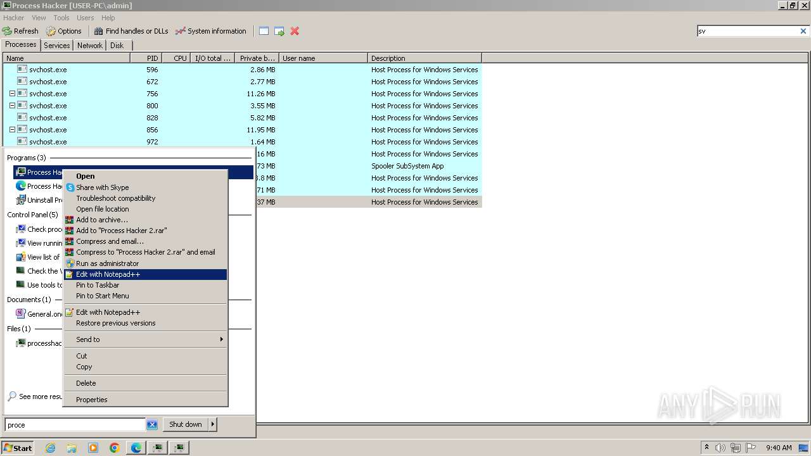Image resolution: width=811 pixels, height=456 pixels.
Task: Select the svchost.exe row with PID 672
Action: 242,82
